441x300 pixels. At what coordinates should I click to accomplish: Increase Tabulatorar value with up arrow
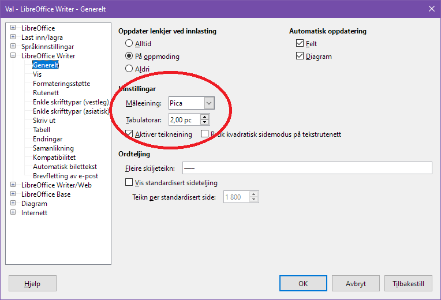point(204,117)
